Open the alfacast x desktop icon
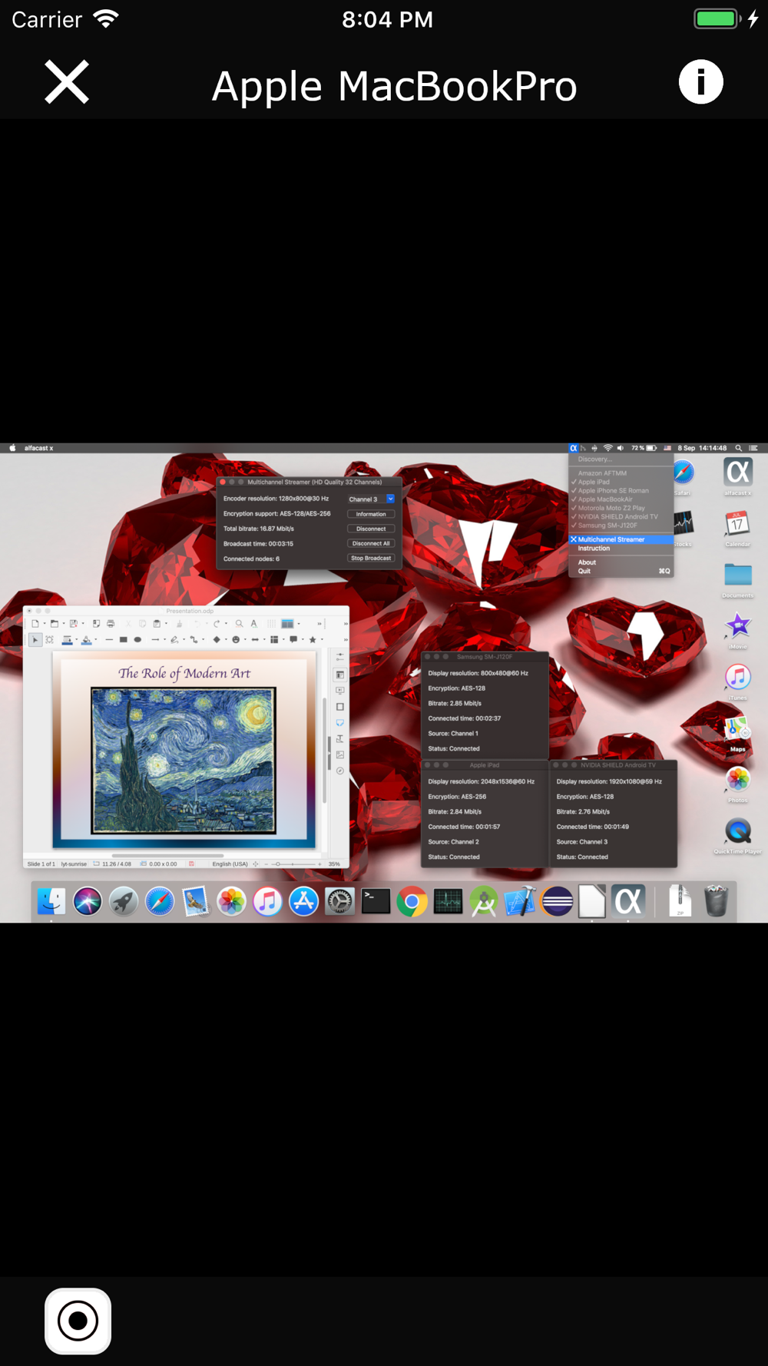 738,476
